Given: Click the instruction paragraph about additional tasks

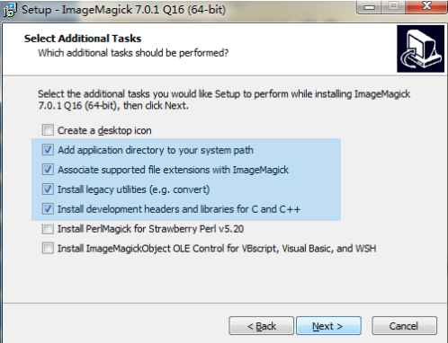Looking at the screenshot, I should 224,100.
